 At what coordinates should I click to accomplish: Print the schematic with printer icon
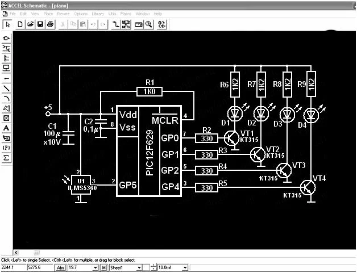[51, 24]
